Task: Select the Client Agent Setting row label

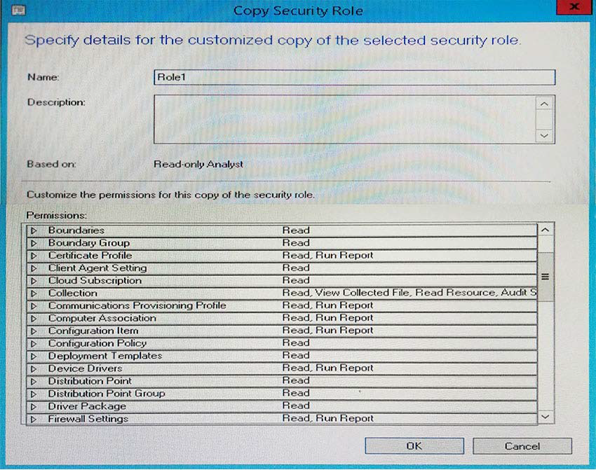Action: coord(97,268)
